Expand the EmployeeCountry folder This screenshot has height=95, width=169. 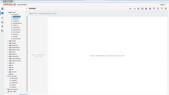[8, 61]
